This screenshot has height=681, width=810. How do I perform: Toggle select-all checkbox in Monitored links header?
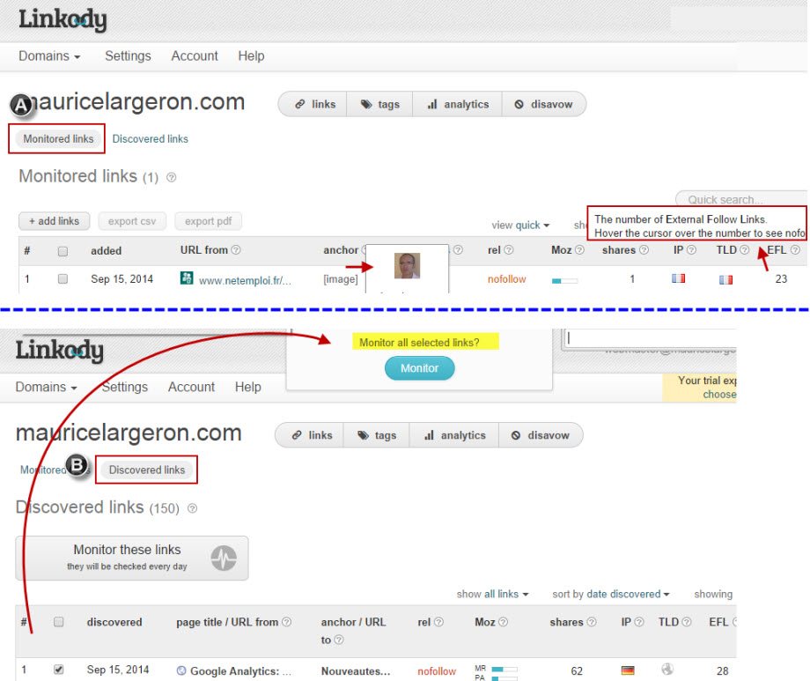63,251
